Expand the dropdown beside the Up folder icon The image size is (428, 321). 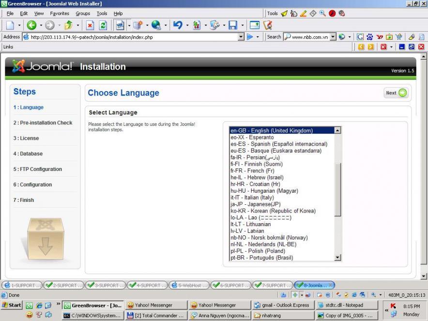[78, 25]
